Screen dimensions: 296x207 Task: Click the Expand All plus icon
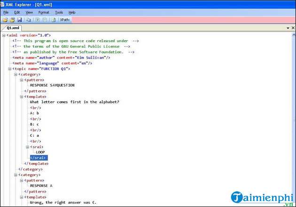[x=38, y=20]
